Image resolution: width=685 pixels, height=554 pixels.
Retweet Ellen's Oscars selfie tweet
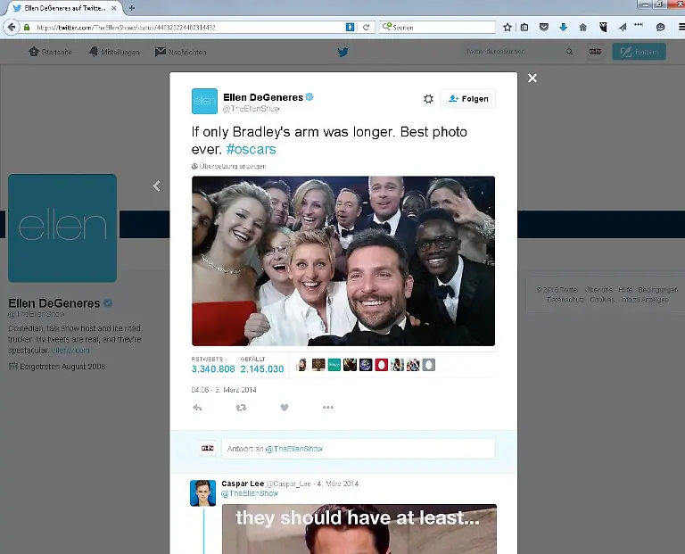click(x=241, y=408)
